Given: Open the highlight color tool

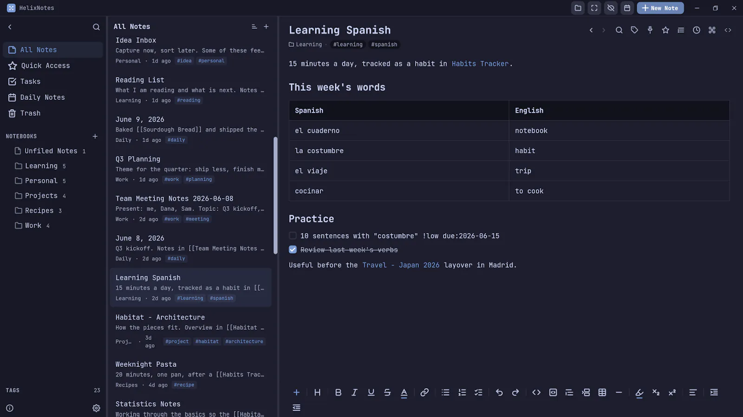Looking at the screenshot, I should click(639, 393).
